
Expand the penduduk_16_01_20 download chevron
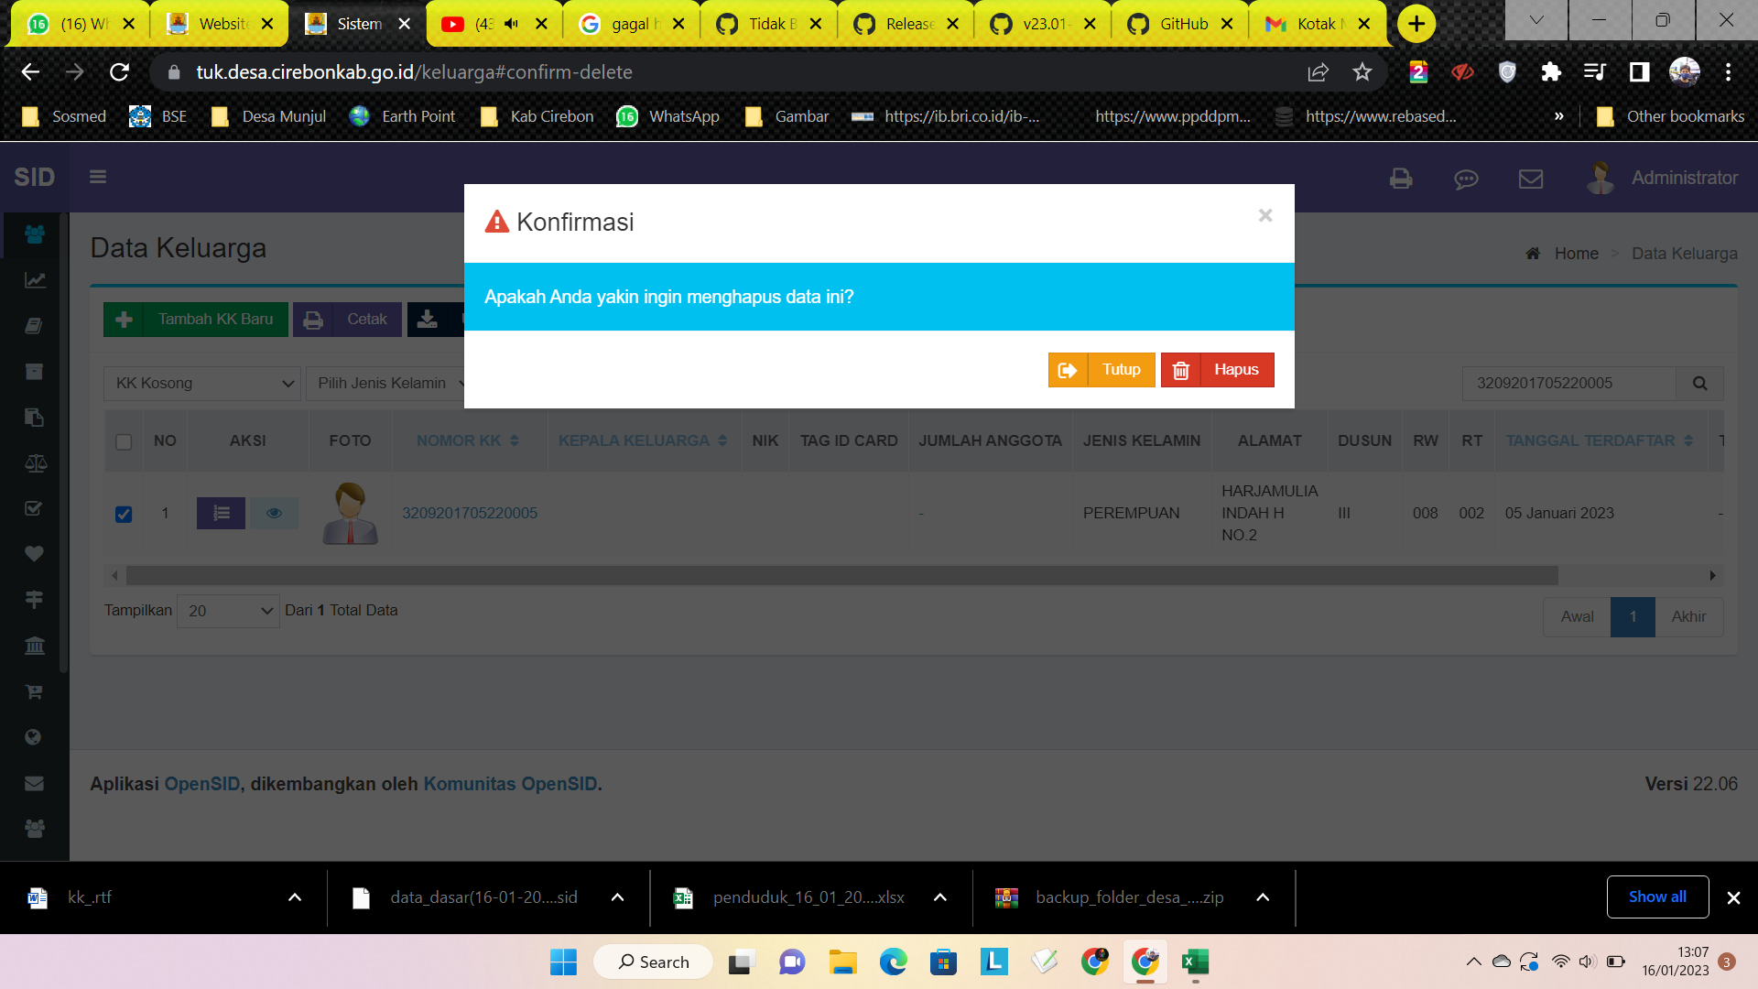(x=940, y=897)
